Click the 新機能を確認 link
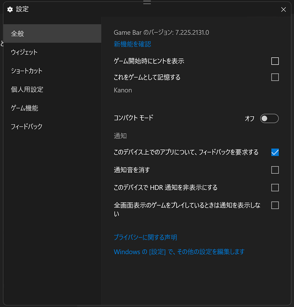This screenshot has height=307, width=294. tap(132, 44)
